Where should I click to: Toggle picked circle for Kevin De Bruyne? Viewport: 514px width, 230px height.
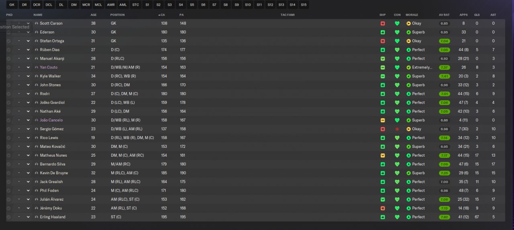pos(8,173)
